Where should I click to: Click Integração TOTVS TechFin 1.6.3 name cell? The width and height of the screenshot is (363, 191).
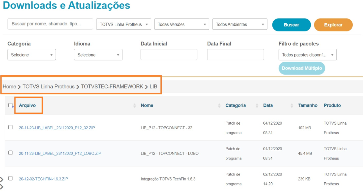coord(168,179)
